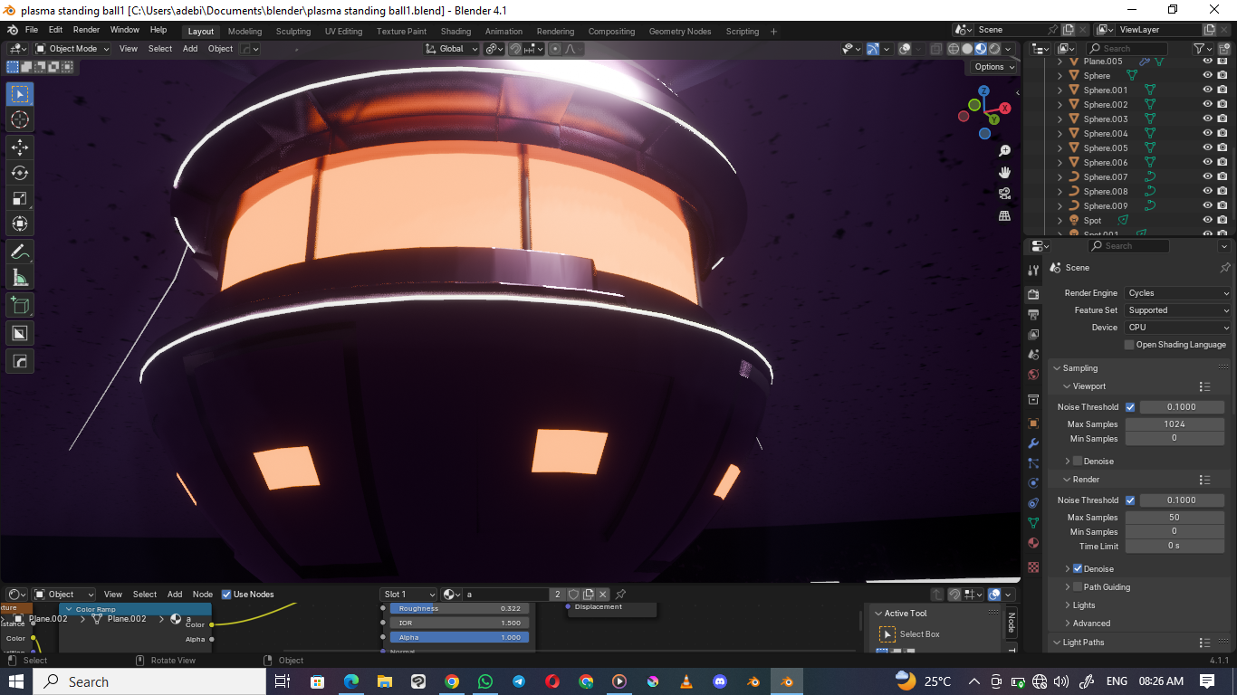Expand the Advanced subpanel

pyautogui.click(x=1091, y=624)
